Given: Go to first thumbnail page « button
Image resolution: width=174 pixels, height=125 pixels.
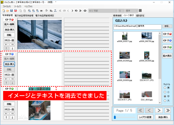Looking at the screenshot, I should pyautogui.click(x=141, y=110).
